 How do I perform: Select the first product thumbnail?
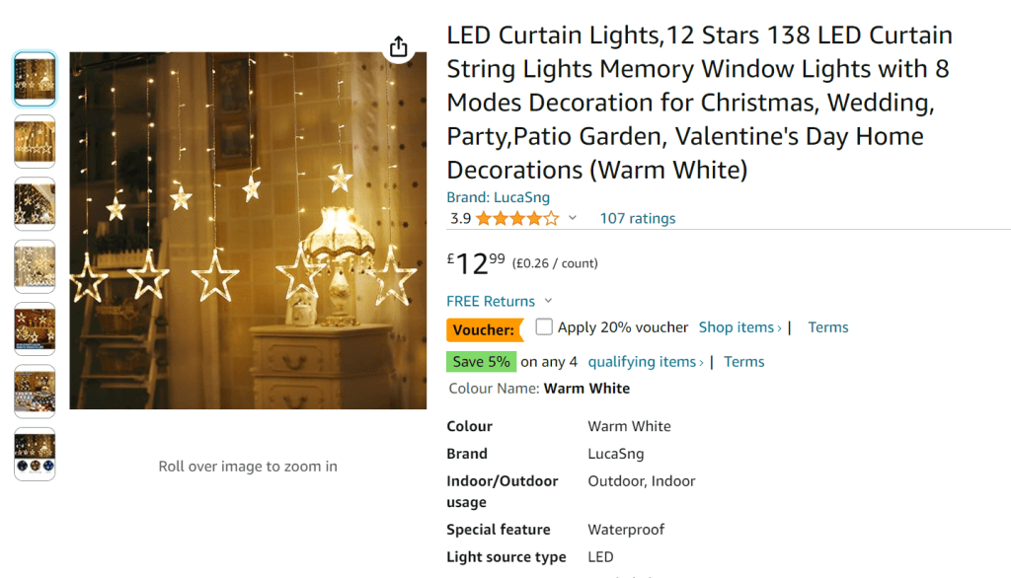tap(35, 79)
